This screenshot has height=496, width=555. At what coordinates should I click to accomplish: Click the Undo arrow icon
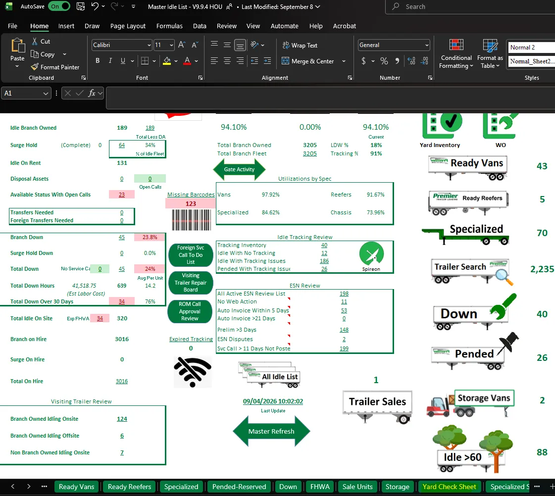95,6
